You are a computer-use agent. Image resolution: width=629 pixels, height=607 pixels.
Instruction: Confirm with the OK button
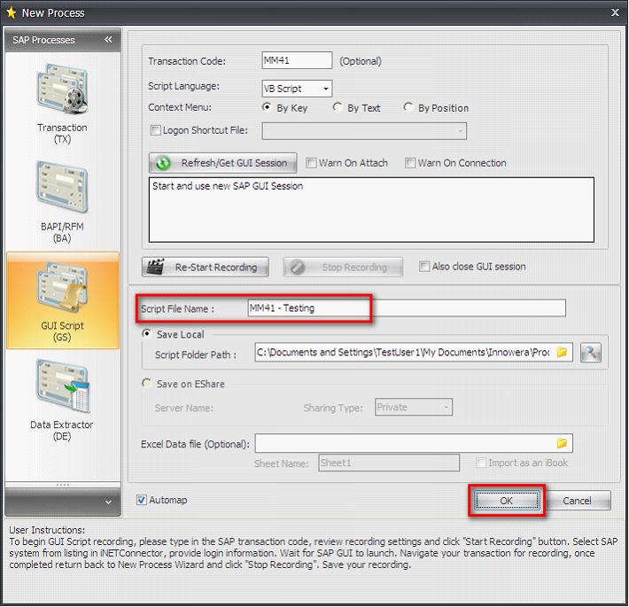(x=506, y=501)
